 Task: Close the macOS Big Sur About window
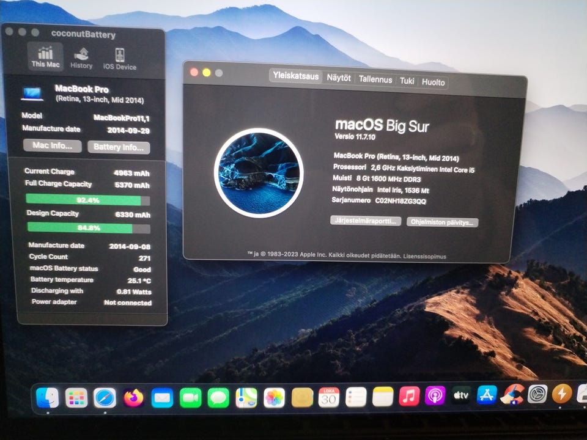tap(194, 72)
